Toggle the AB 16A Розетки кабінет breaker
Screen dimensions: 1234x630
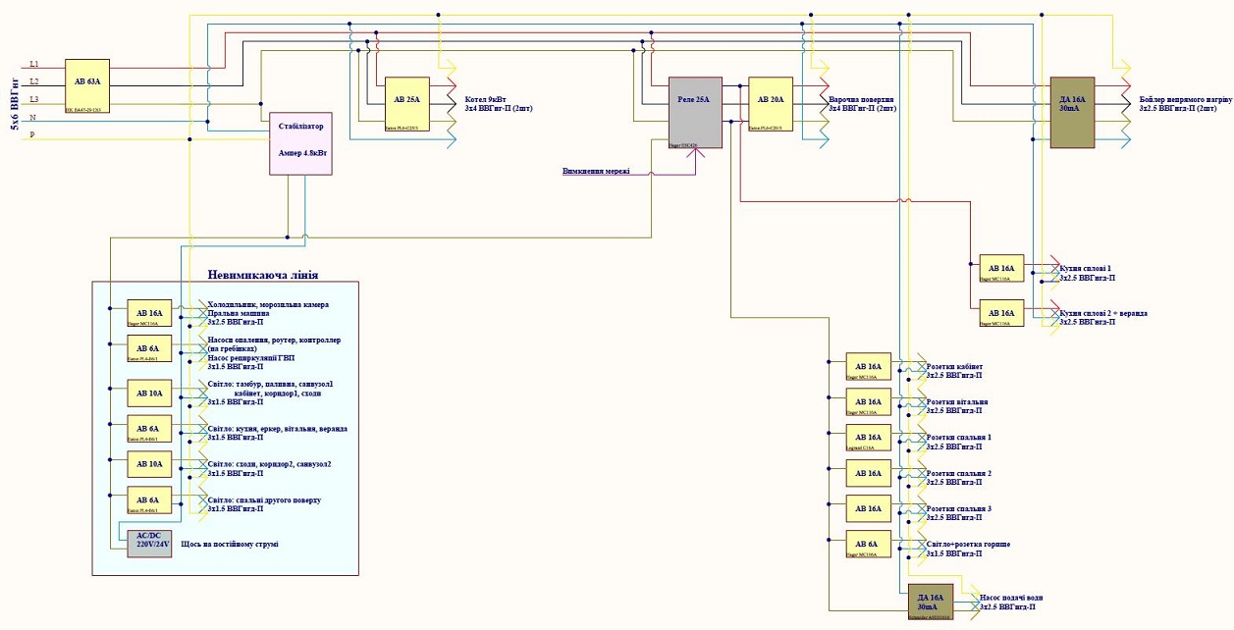(x=868, y=366)
